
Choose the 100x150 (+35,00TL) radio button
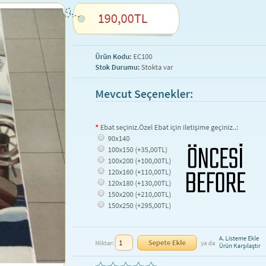(101, 148)
